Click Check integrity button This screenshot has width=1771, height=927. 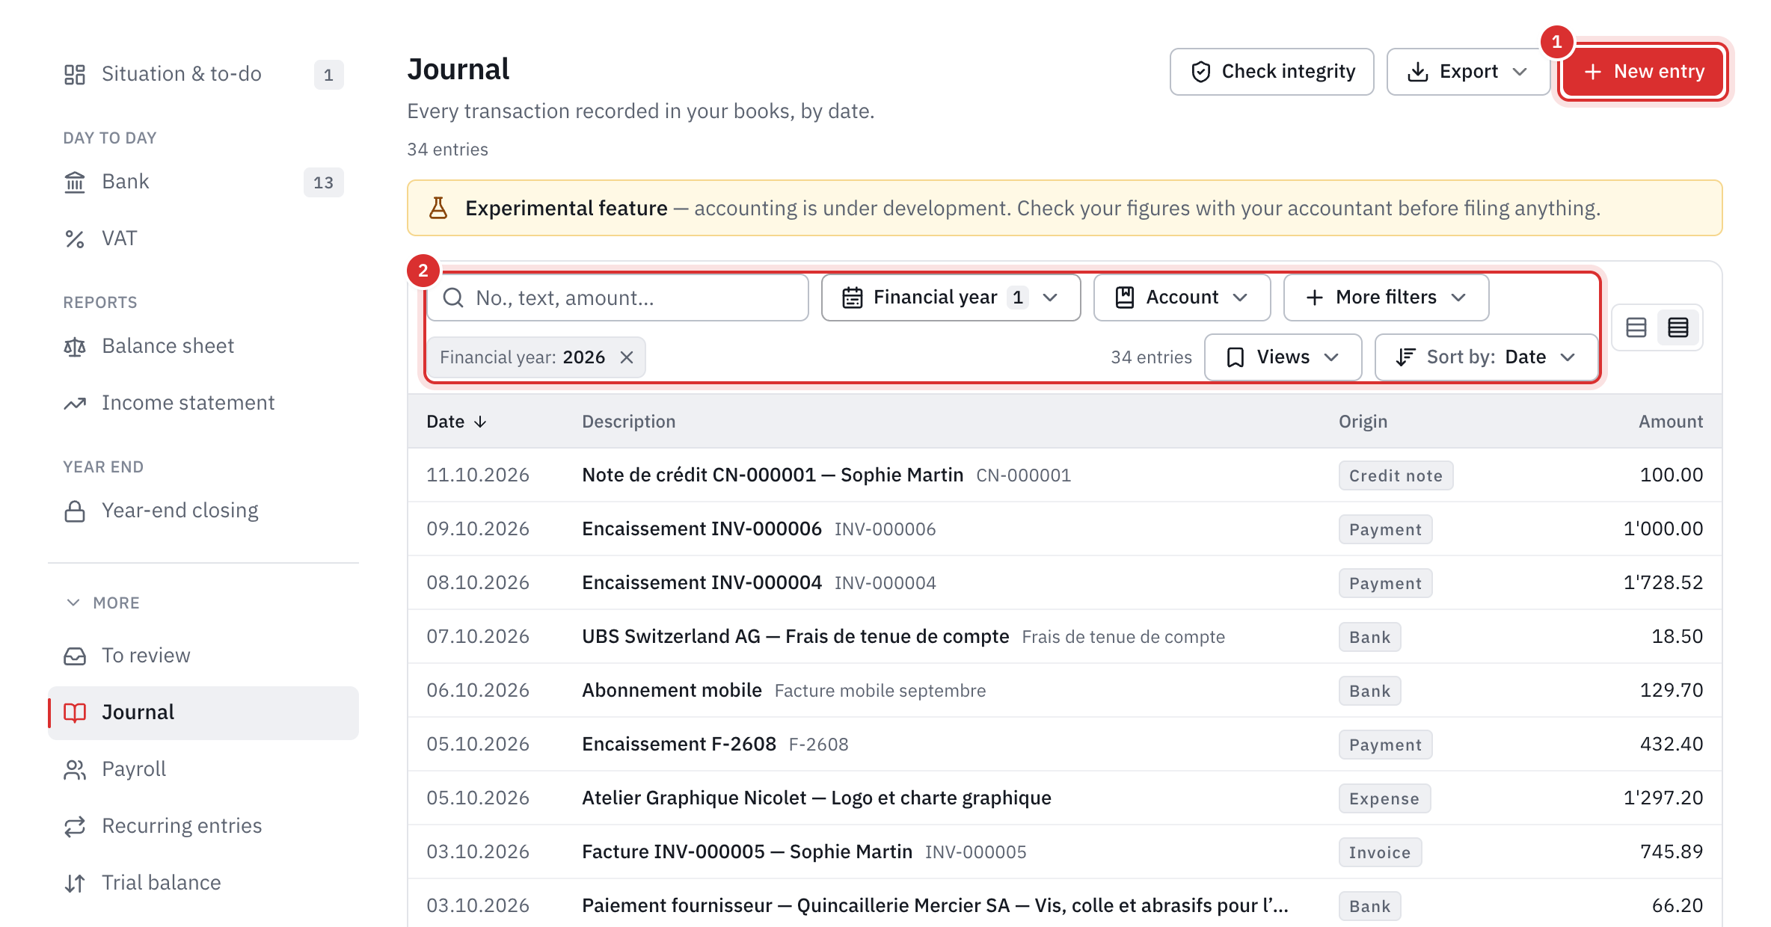1271,72
